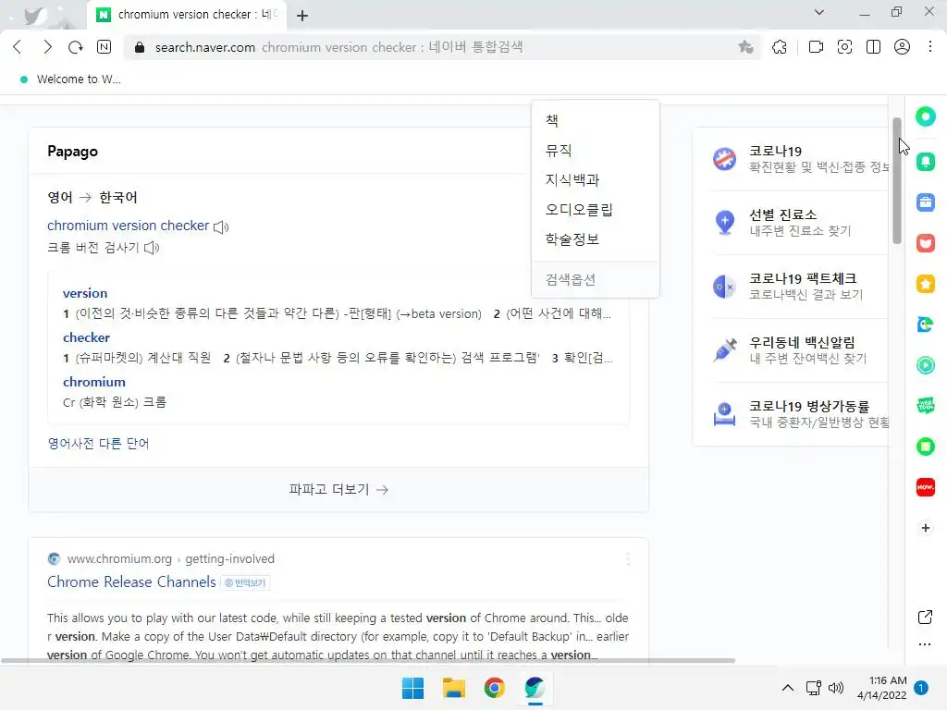Select 책 from the dropdown menu
Image resolution: width=947 pixels, height=710 pixels.
[x=595, y=120]
